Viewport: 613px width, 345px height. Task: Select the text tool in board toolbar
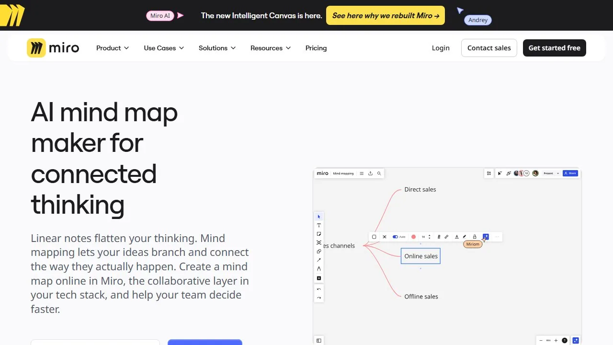click(x=319, y=225)
